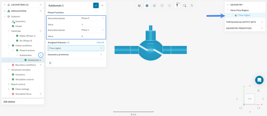Click the mesh clip icon in toolbar
This screenshot has width=267, height=116.
tap(192, 6)
